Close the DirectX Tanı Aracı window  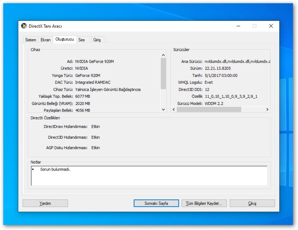pyautogui.click(x=271, y=26)
